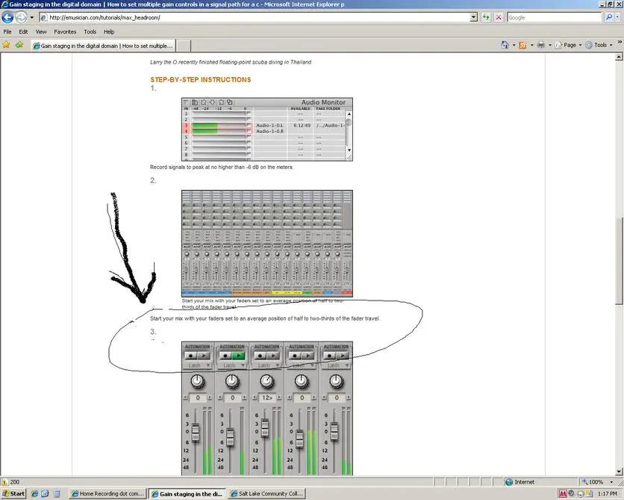
Task: Open Favorites Center star icon
Action: (x=7, y=45)
